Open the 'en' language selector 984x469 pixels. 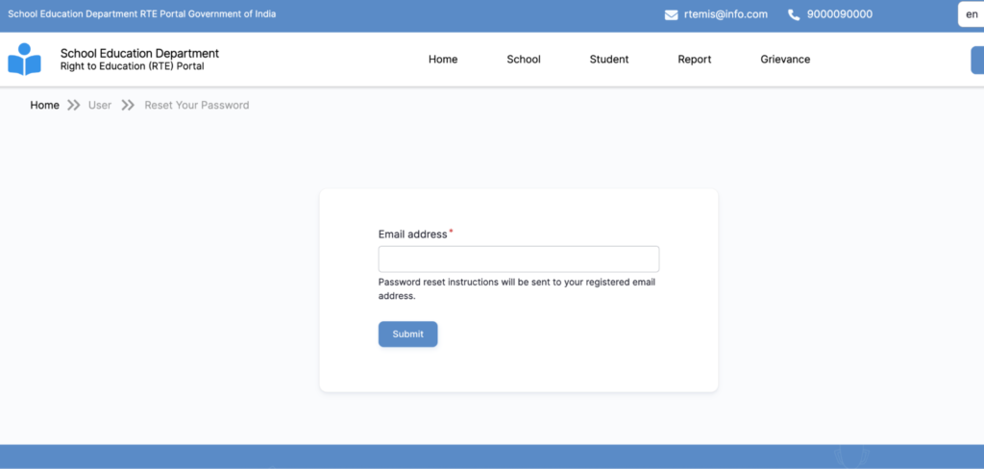(x=971, y=14)
